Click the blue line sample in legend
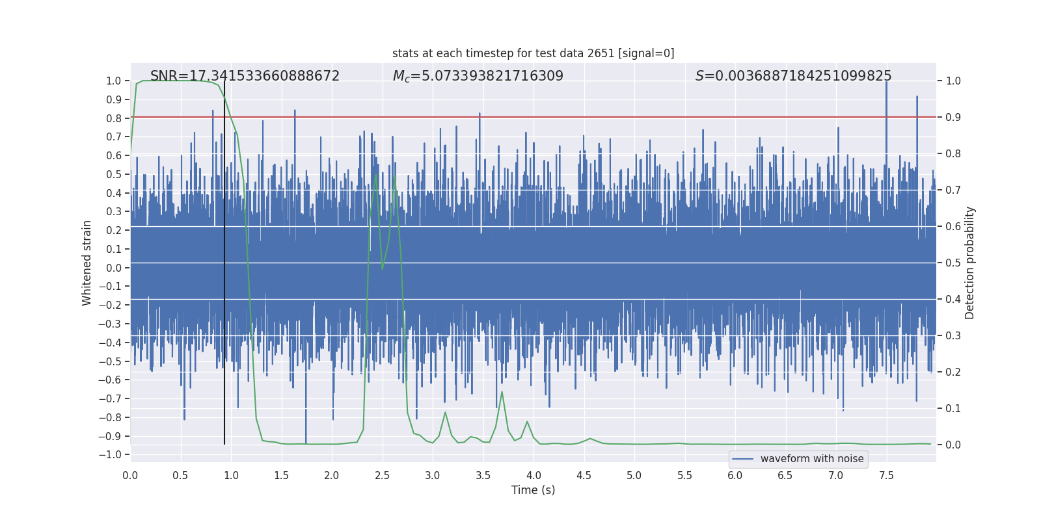Image resolution: width=1041 pixels, height=520 pixels. click(x=742, y=459)
